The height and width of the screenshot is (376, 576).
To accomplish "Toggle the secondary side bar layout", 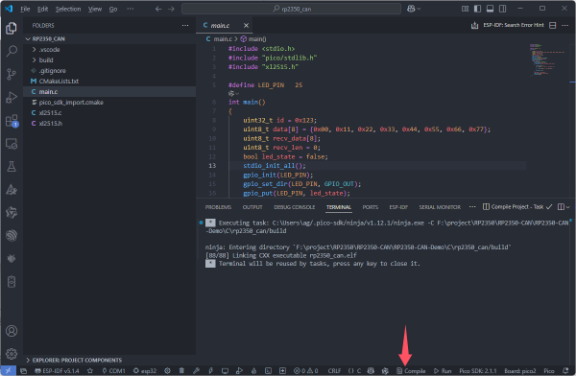I will pyautogui.click(x=502, y=9).
